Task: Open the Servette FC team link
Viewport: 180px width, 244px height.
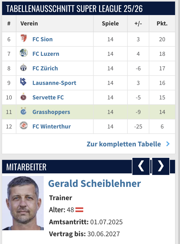Action: [x=48, y=97]
